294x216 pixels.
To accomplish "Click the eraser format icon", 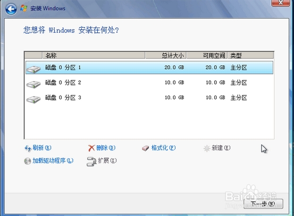I will [x=146, y=148].
